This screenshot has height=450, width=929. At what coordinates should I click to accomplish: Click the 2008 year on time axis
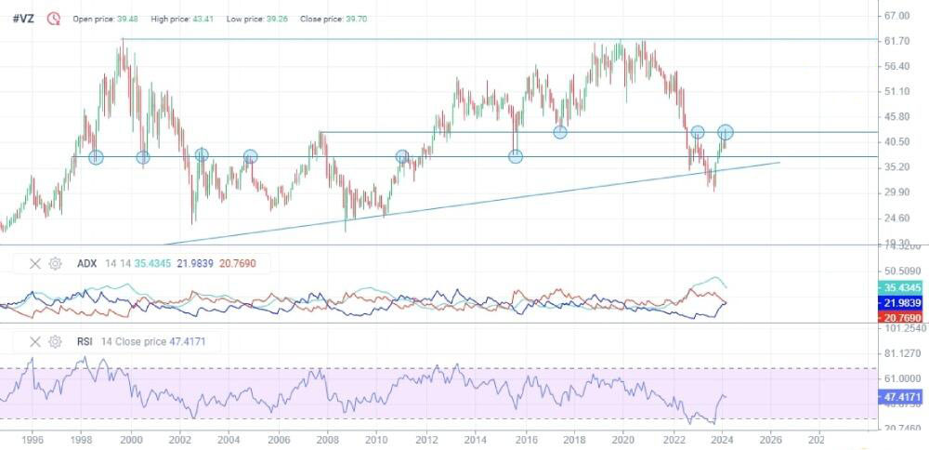(327, 440)
